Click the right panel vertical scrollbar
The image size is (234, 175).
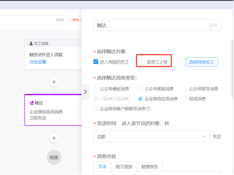pyautogui.click(x=232, y=69)
